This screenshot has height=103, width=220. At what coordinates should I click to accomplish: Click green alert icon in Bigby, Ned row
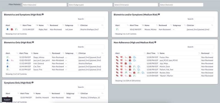point(16,29)
